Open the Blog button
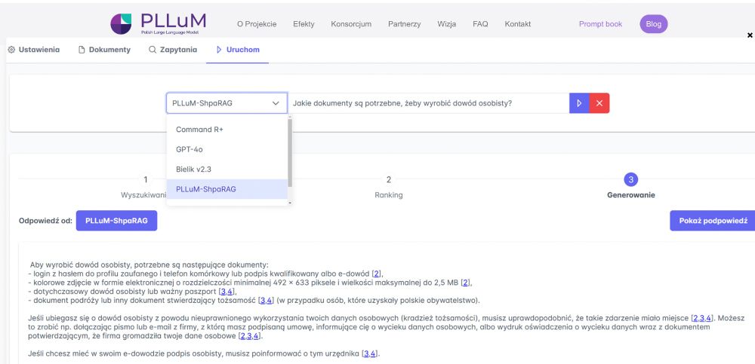The image size is (755, 364). pos(653,24)
